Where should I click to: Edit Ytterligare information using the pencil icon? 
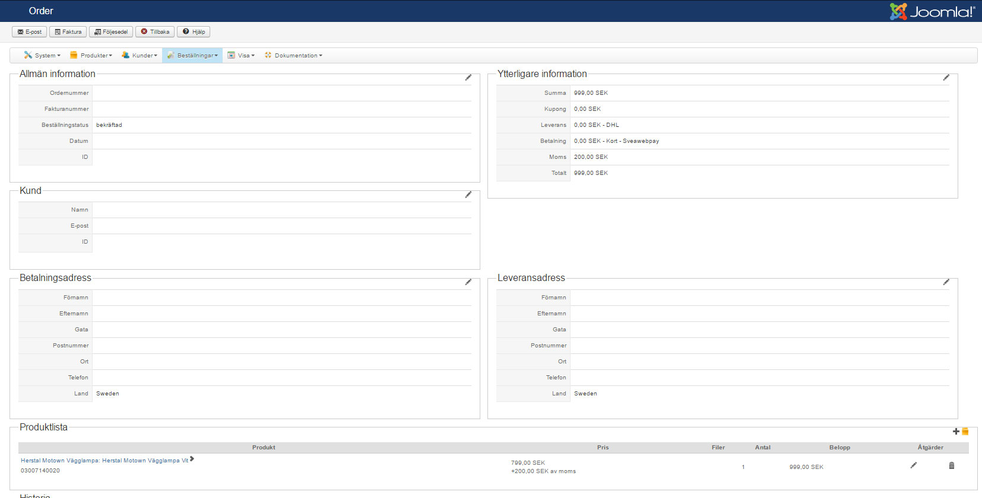[946, 77]
